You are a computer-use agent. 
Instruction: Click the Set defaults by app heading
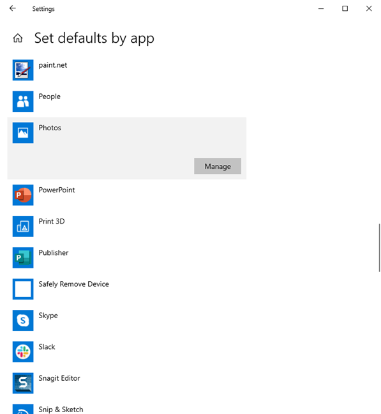pos(94,38)
